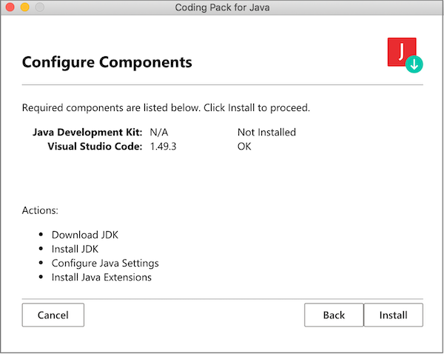Click the 'Download JDK' action item

[85, 235]
